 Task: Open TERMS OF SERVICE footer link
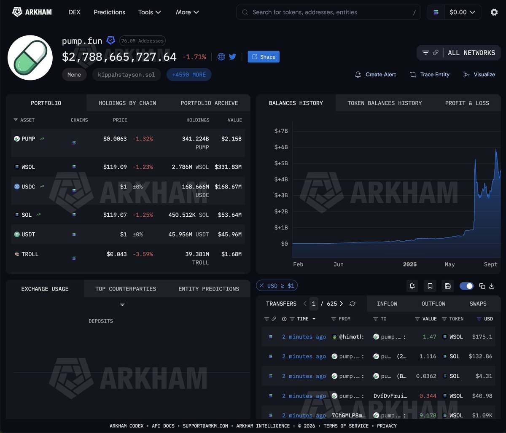(346, 426)
